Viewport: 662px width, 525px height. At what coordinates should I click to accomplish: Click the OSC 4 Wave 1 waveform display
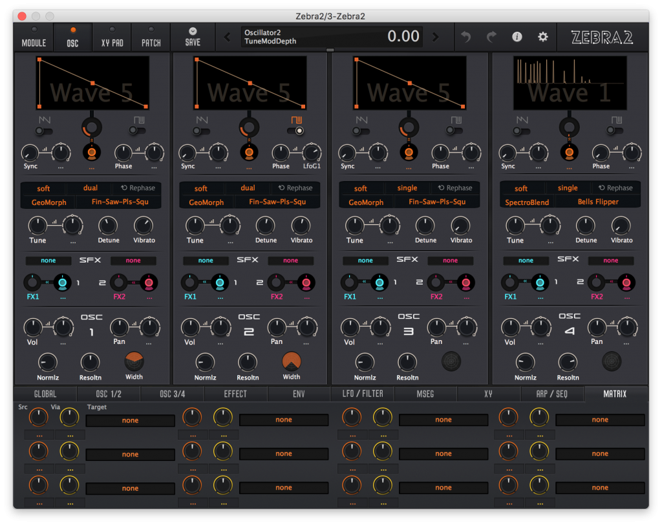tap(569, 83)
